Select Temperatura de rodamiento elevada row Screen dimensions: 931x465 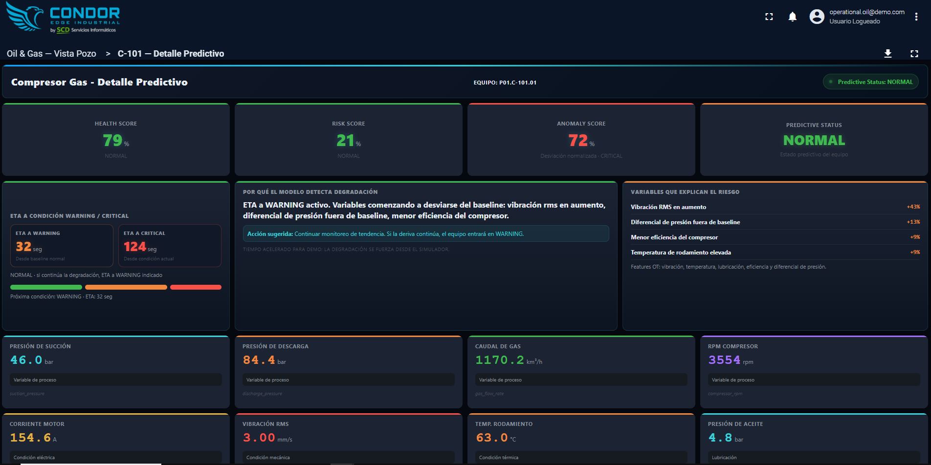click(x=775, y=253)
